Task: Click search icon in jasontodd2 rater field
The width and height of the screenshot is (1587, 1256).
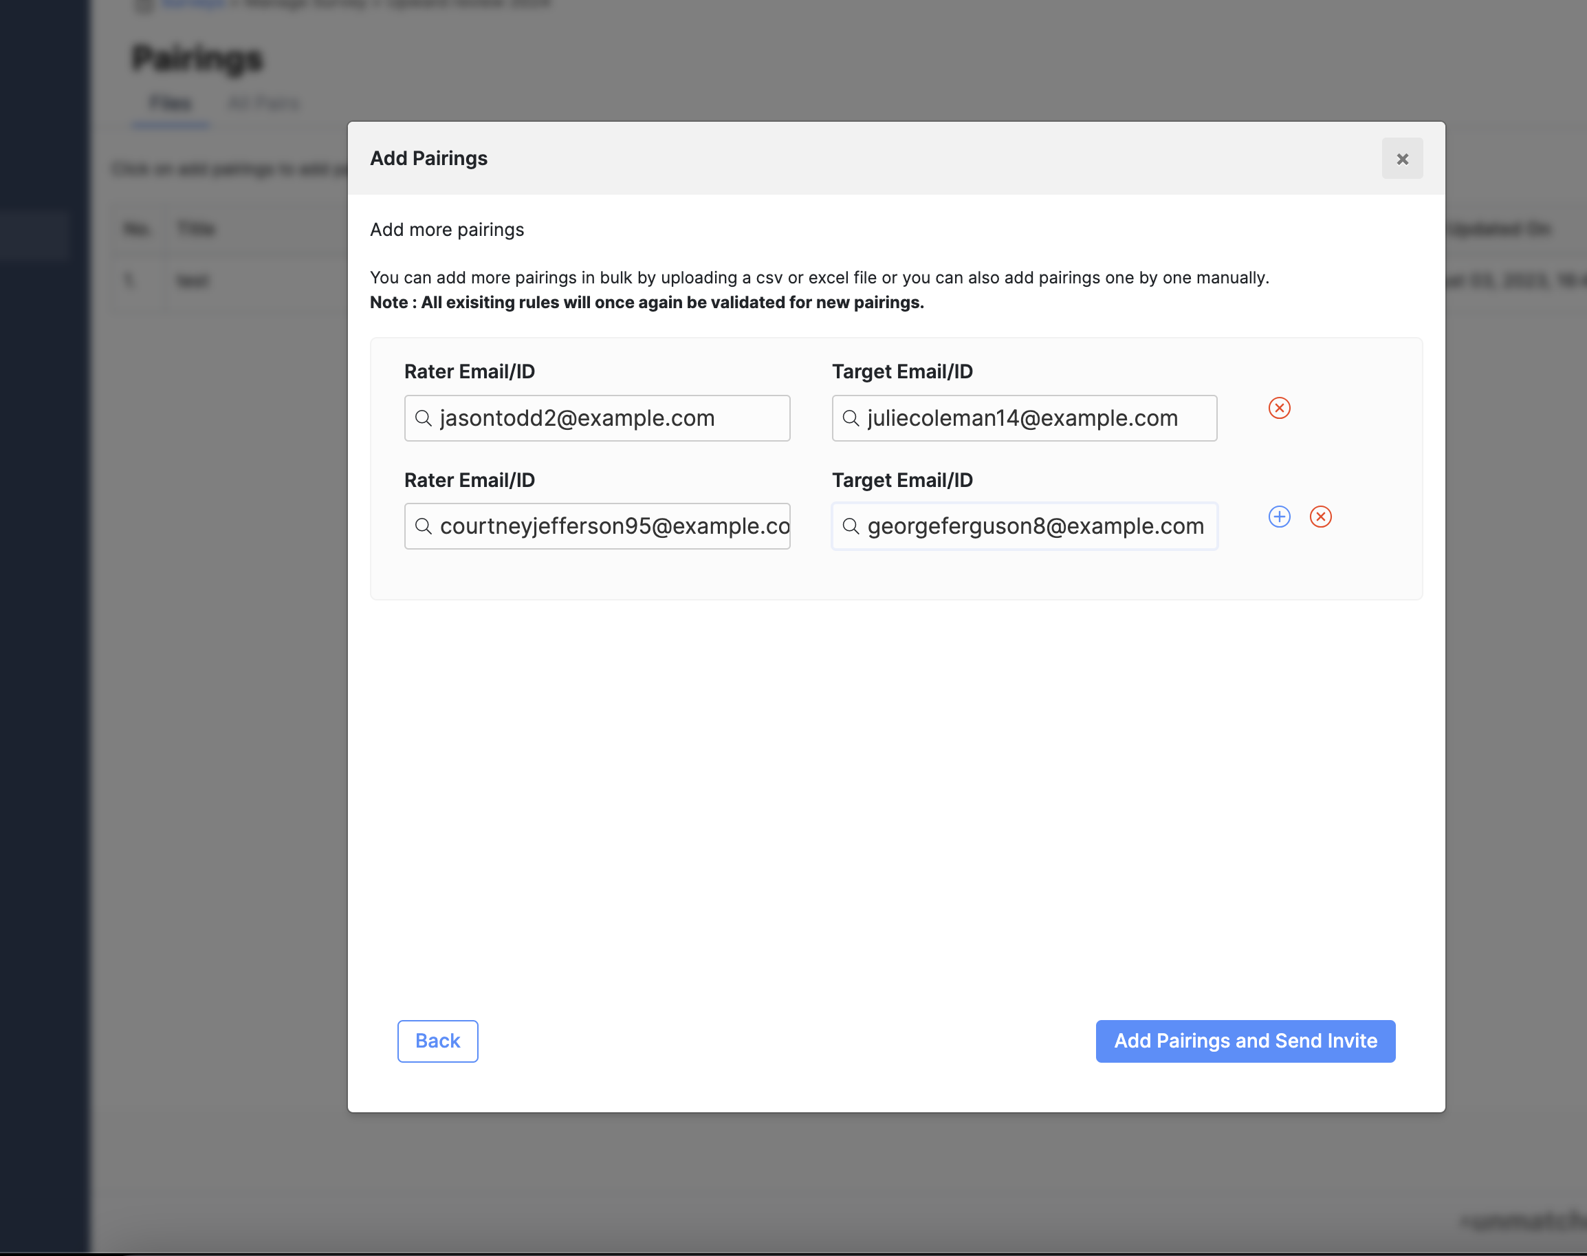Action: [x=424, y=418]
